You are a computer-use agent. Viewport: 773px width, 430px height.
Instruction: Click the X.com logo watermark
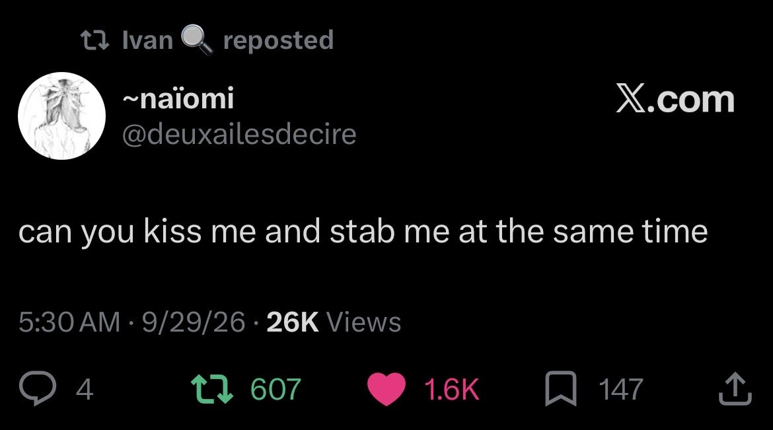click(x=675, y=99)
